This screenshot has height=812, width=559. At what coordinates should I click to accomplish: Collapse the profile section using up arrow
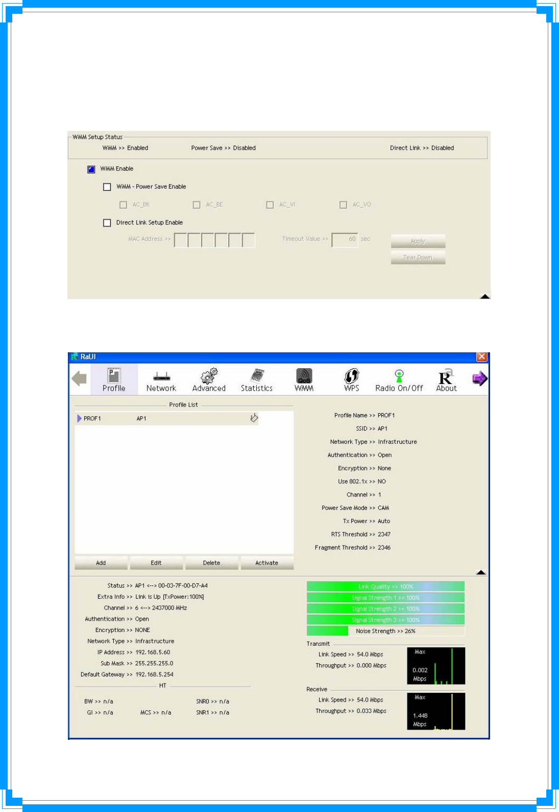coord(481,572)
